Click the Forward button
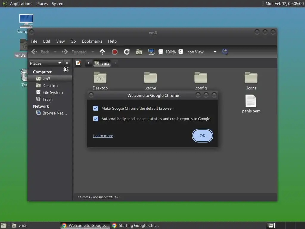 tap(74, 52)
